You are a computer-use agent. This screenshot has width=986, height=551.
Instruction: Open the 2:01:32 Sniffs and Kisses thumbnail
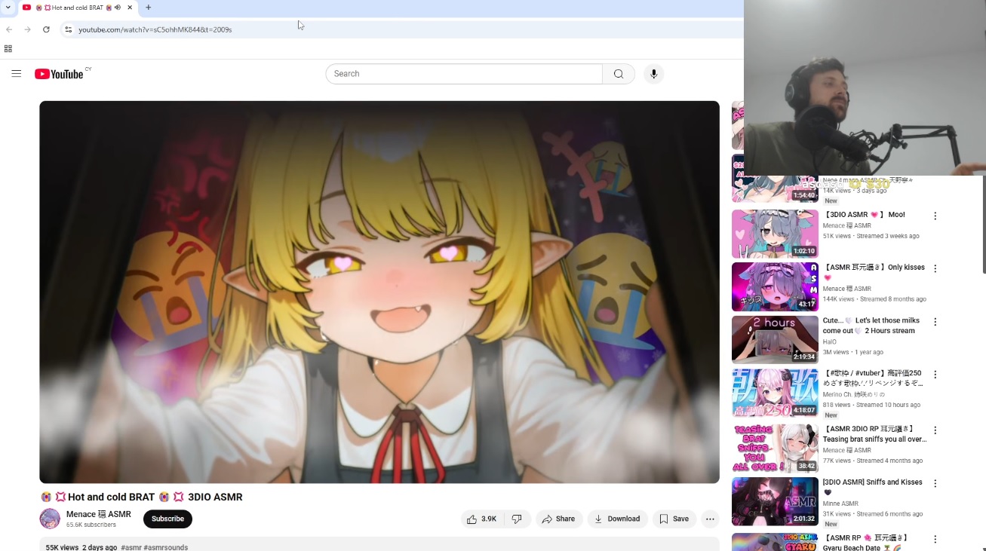tap(775, 501)
